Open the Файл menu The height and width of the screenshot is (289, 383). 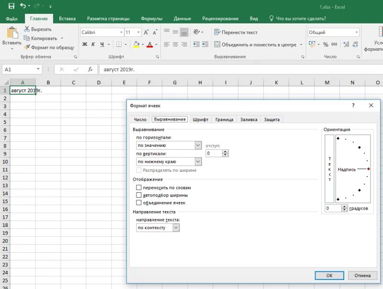[x=11, y=19]
